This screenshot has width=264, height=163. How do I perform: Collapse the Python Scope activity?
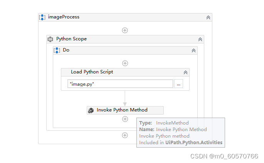pyautogui.click(x=200, y=39)
